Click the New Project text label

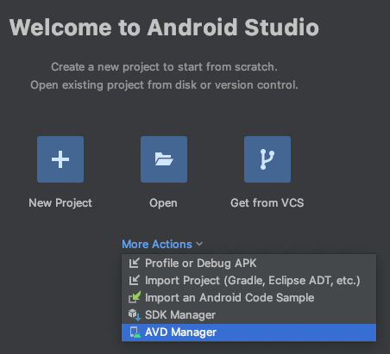(60, 203)
